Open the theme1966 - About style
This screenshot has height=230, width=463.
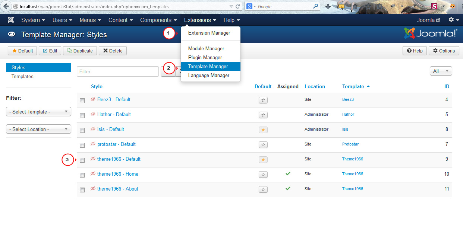point(117,189)
